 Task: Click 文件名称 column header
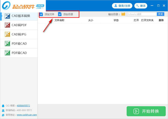coord(59,20)
